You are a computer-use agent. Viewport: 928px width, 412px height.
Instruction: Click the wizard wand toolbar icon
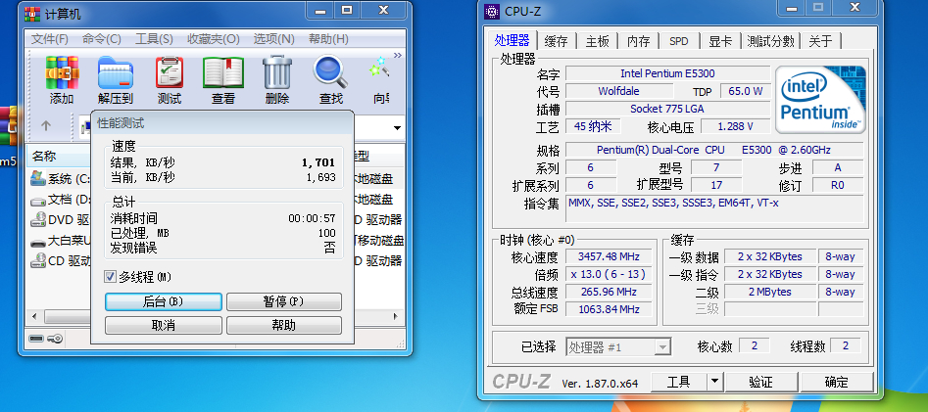coord(379,68)
